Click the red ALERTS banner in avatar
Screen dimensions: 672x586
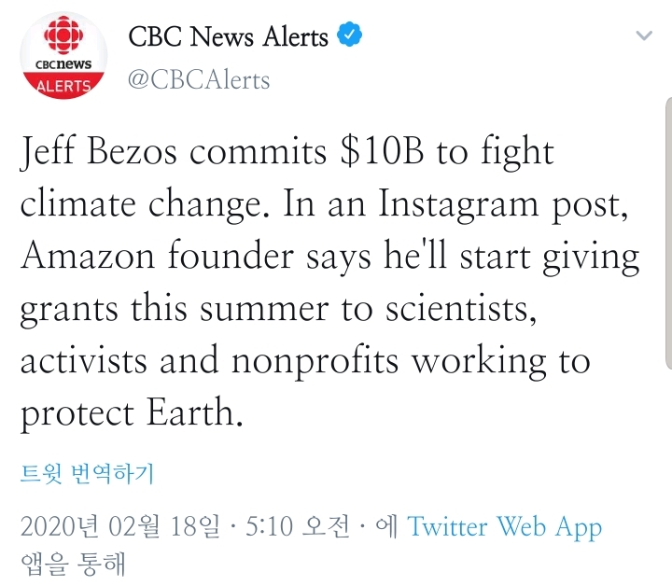coord(63,87)
